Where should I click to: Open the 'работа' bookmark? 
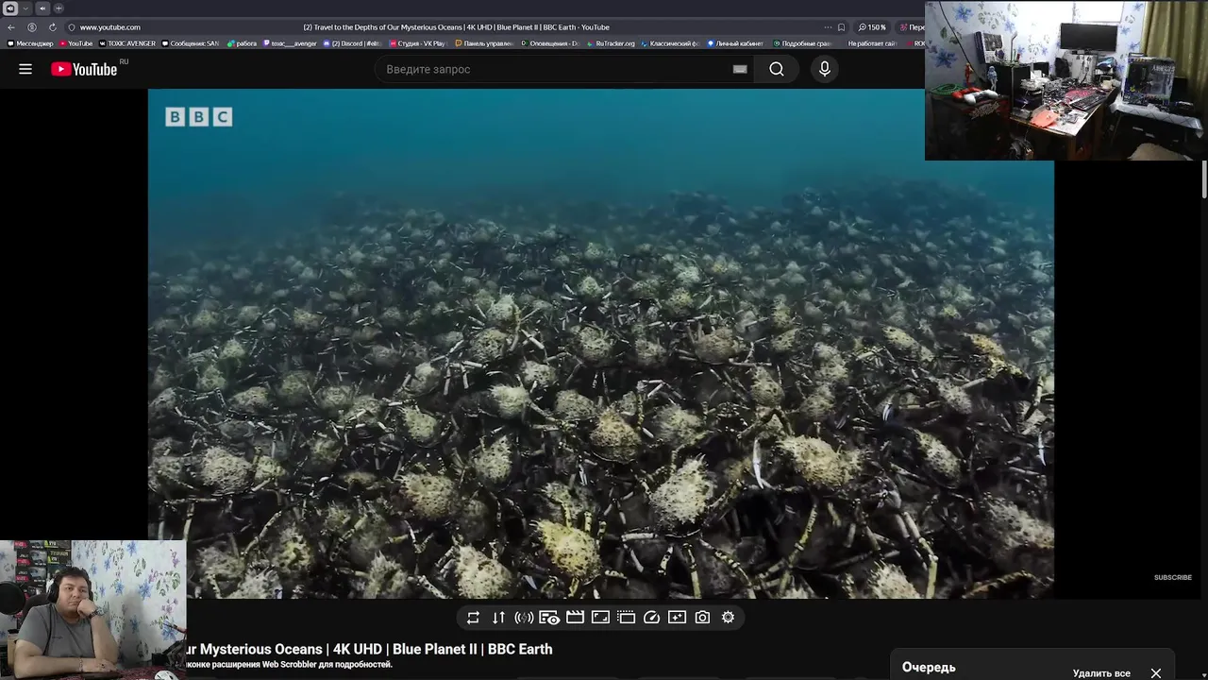tap(242, 43)
